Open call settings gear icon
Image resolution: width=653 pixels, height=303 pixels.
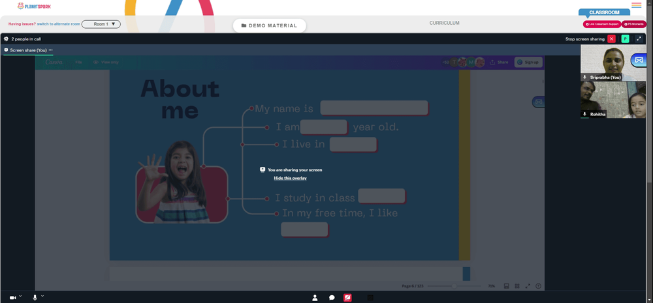tap(7, 38)
